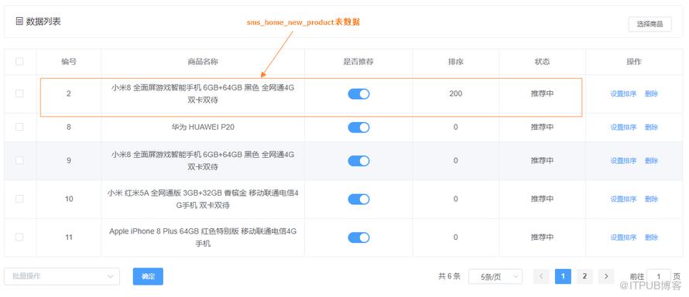The height and width of the screenshot is (297, 689).
Task: Open 设置排序 for HUAWEI P20 row
Action: click(x=623, y=127)
